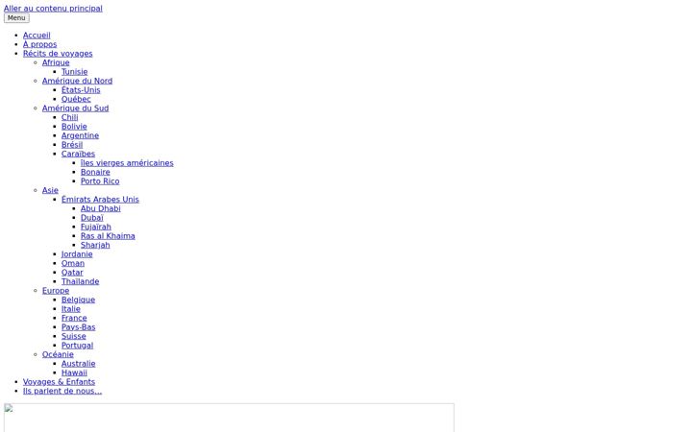Open 'Ils parlent de nous…' link

pos(62,391)
